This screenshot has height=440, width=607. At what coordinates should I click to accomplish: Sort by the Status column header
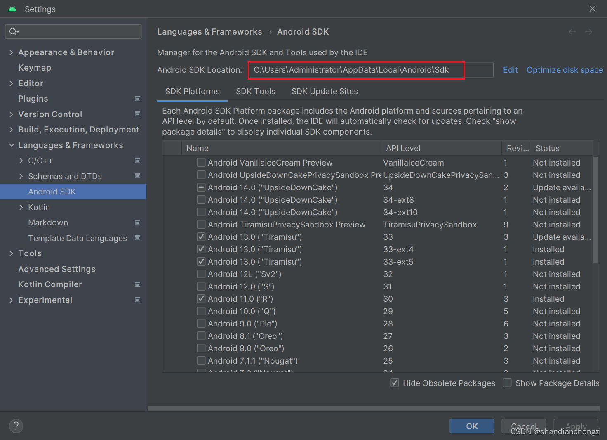(562, 148)
